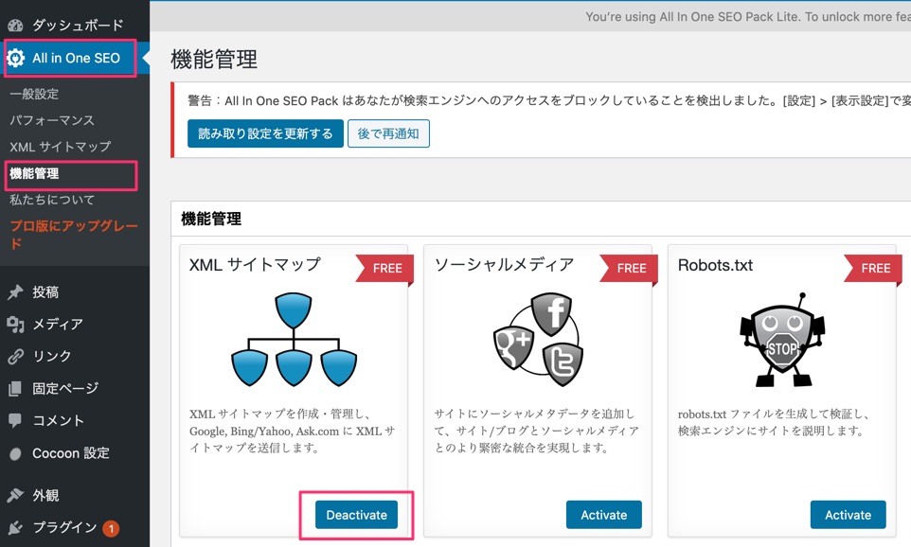The height and width of the screenshot is (547, 911).
Task: Go to 一般設定 submenu
Action: [34, 94]
